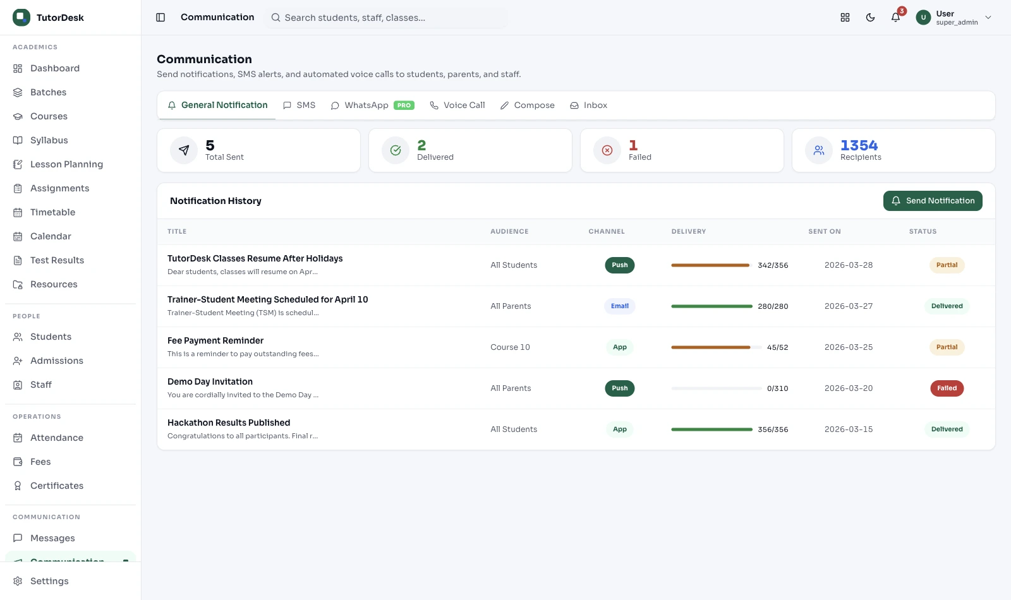Screen dimensions: 1011x600
Task: Open the Demo Day Invitation notification
Action: (210, 381)
